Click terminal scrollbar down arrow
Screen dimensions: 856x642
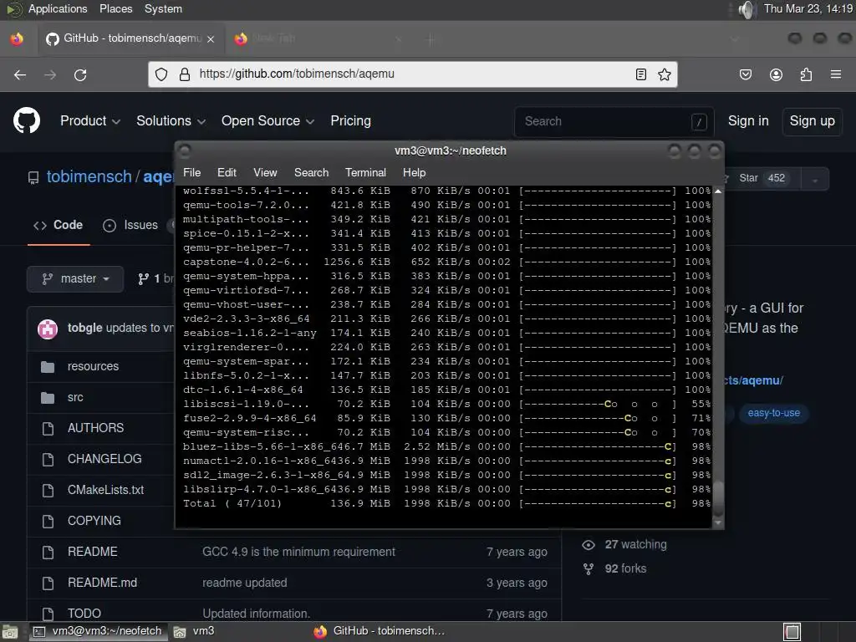(718, 523)
